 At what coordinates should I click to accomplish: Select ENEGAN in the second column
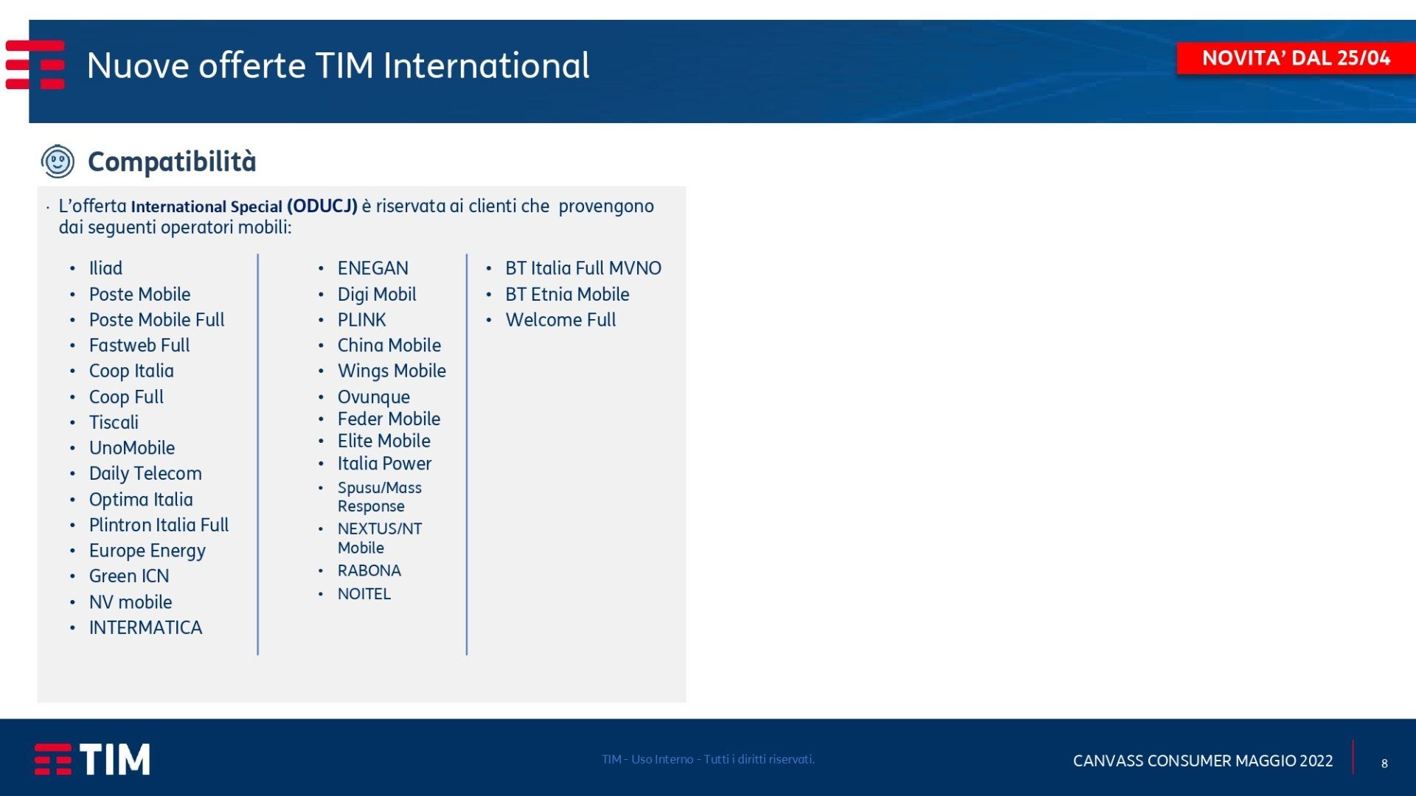[372, 268]
